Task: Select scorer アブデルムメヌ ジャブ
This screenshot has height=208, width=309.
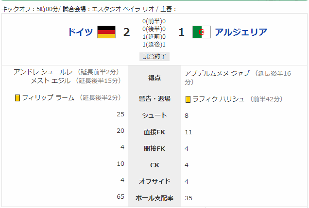Action: 217,74
